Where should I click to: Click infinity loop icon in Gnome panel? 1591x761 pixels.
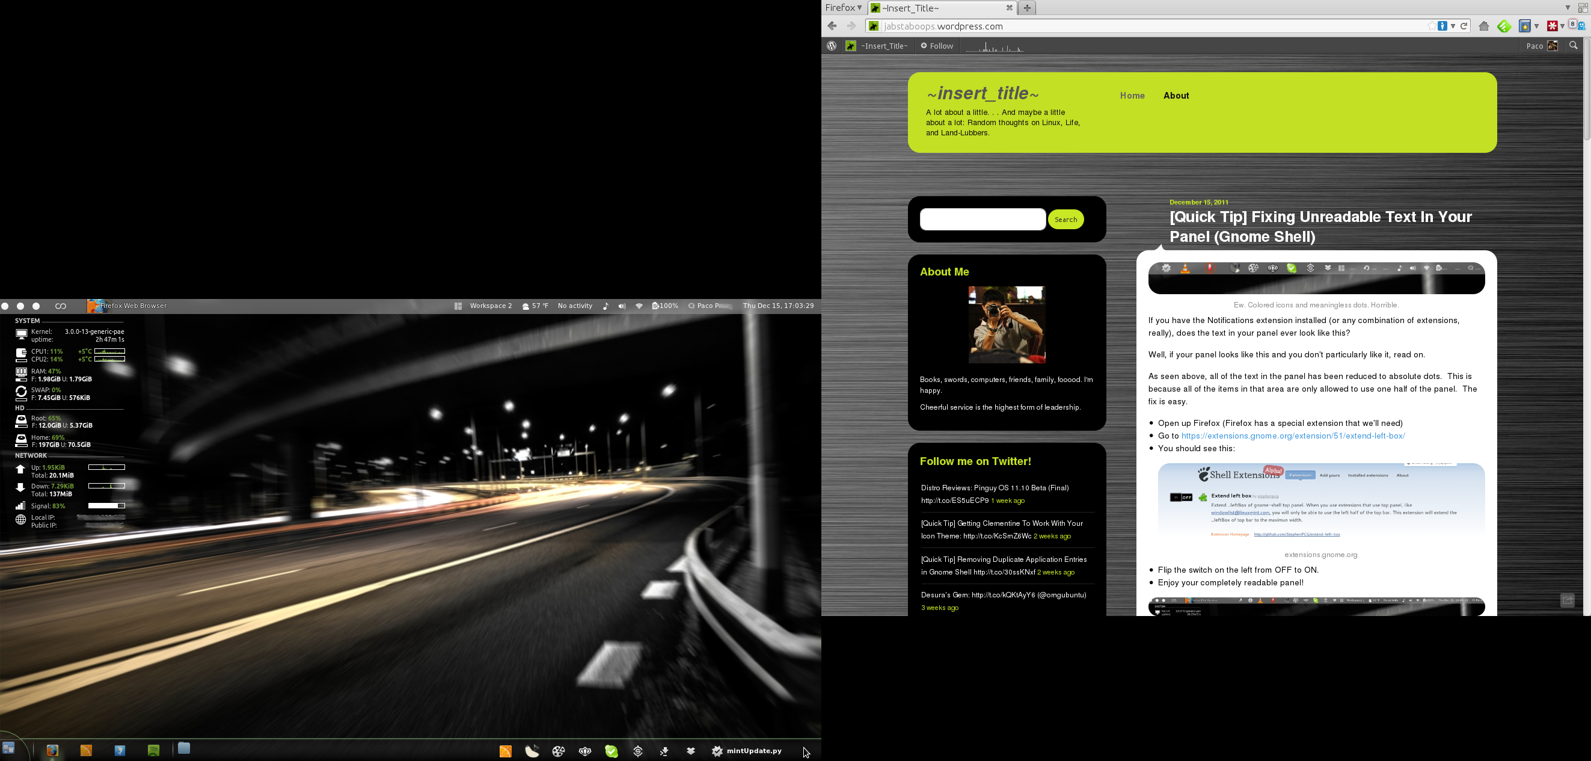[x=61, y=306]
